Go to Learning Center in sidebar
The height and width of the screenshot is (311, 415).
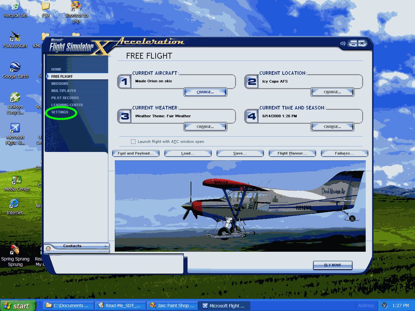(x=67, y=105)
